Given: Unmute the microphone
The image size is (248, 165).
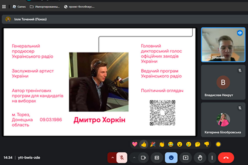Looking at the screenshot, I should [122, 158].
